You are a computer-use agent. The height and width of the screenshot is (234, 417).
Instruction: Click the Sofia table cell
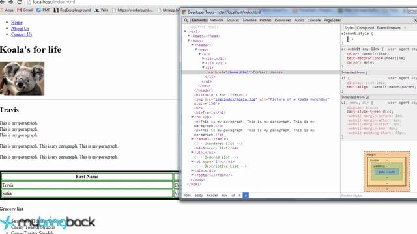click(x=87, y=194)
